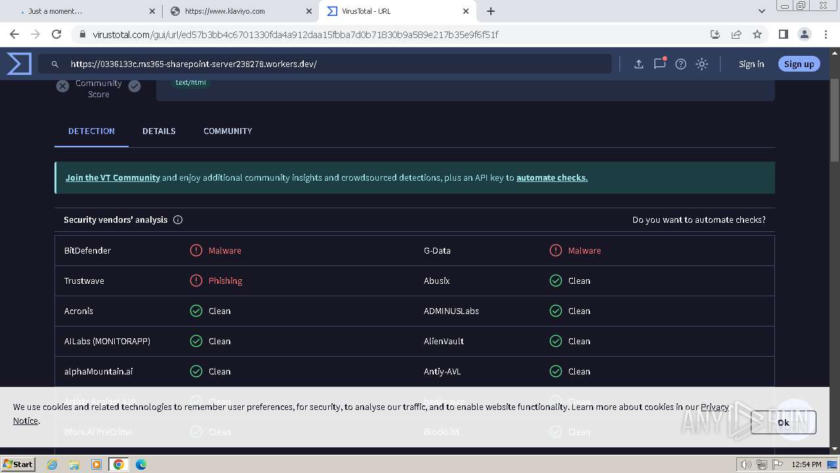Open a new browser tab
This screenshot has height=473, width=840.
pyautogui.click(x=491, y=11)
